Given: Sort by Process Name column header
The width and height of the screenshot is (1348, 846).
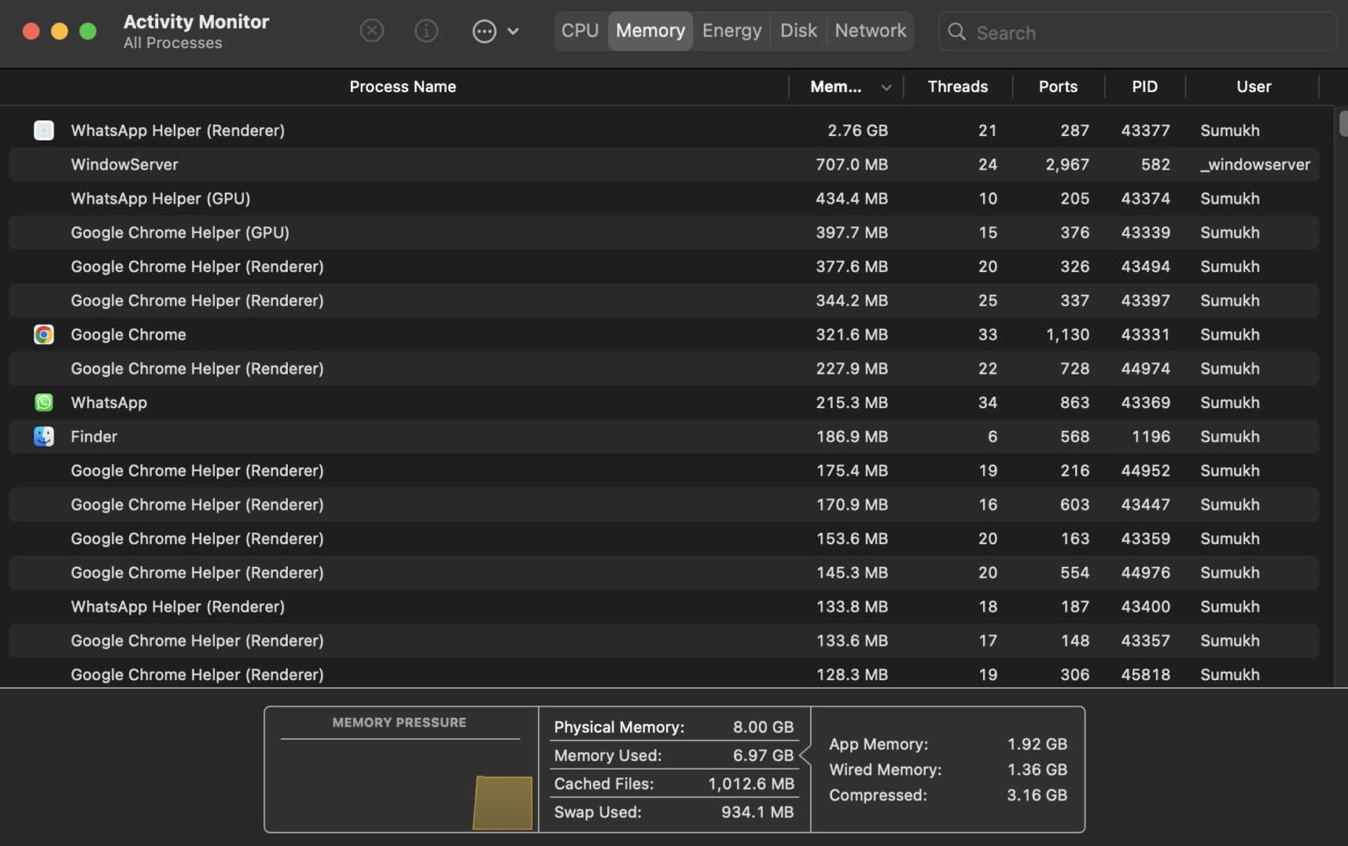Looking at the screenshot, I should 402,87.
